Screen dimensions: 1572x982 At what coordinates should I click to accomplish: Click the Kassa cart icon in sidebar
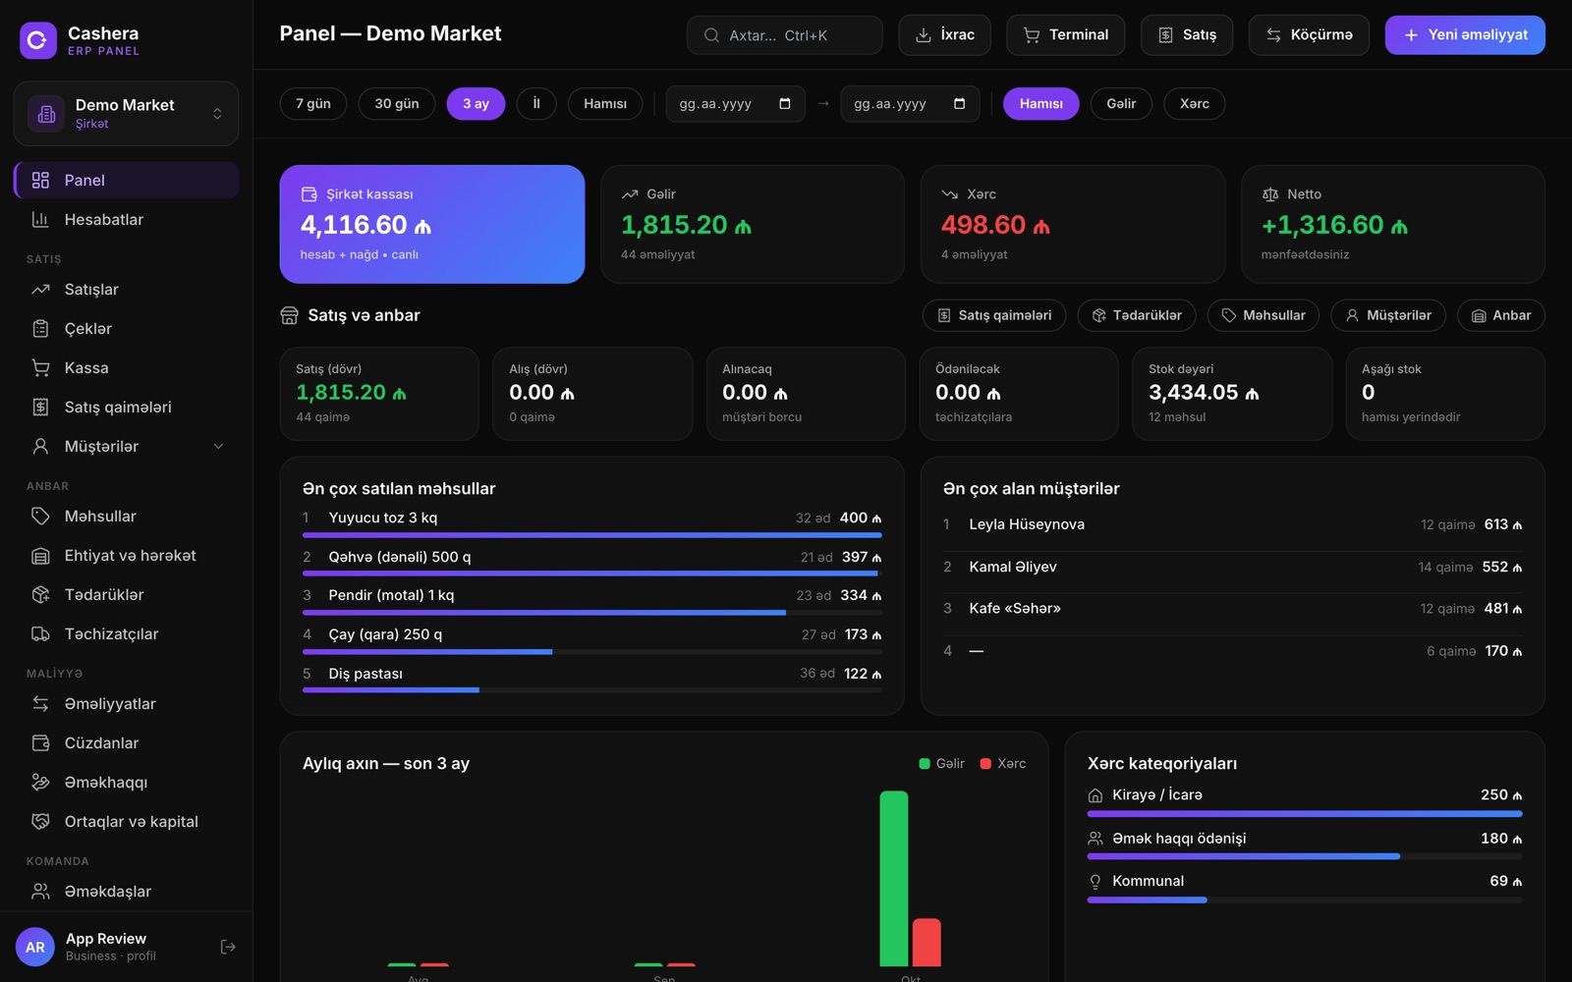pos(40,367)
